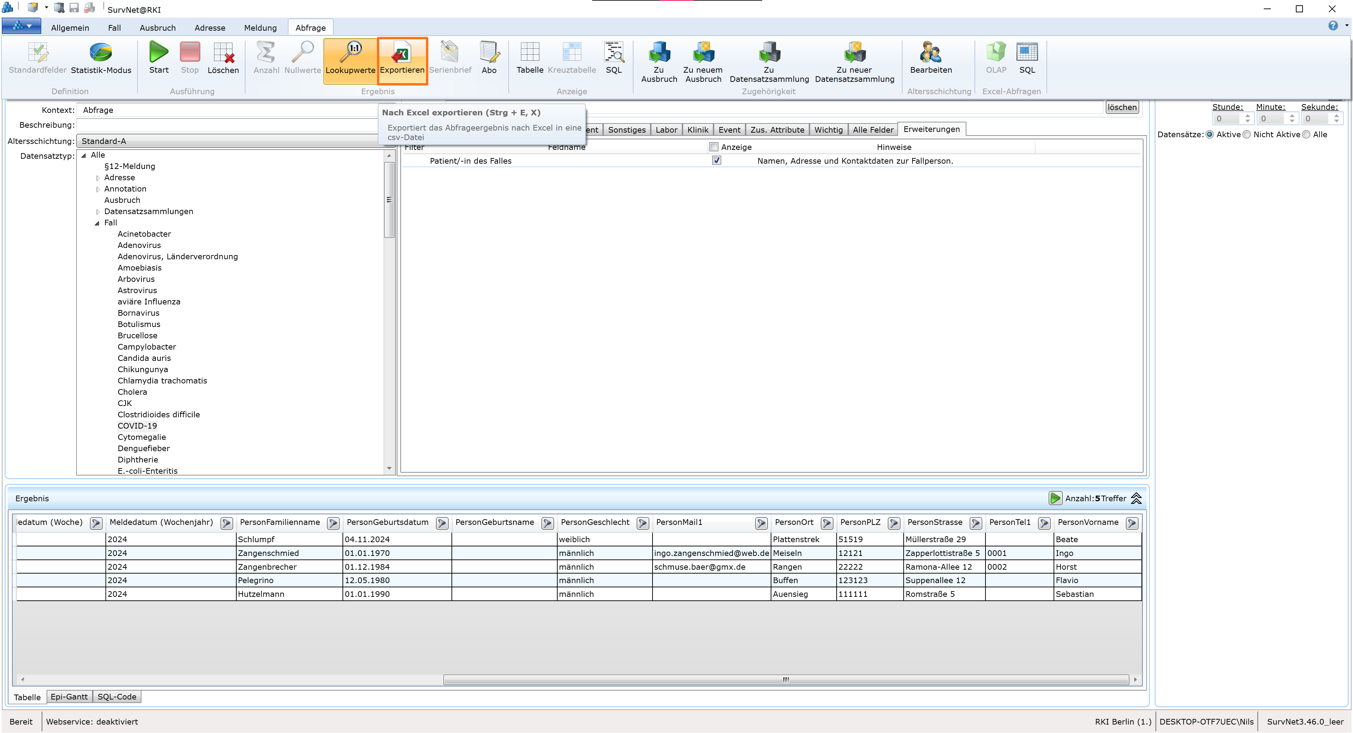Start the query execution
This screenshot has width=1353, height=733.
point(159,58)
